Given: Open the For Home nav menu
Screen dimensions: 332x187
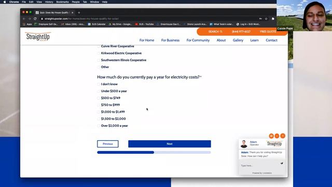Looking at the screenshot, I should pos(147,41).
